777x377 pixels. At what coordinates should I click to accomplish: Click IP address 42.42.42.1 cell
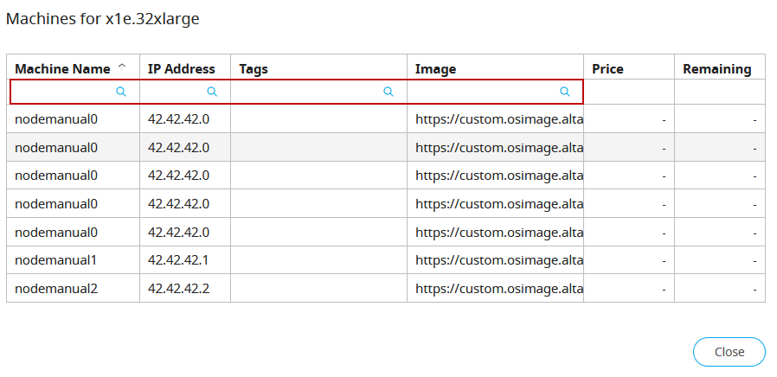[178, 260]
